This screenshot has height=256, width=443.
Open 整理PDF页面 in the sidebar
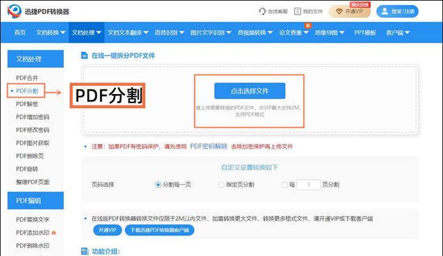[33, 182]
